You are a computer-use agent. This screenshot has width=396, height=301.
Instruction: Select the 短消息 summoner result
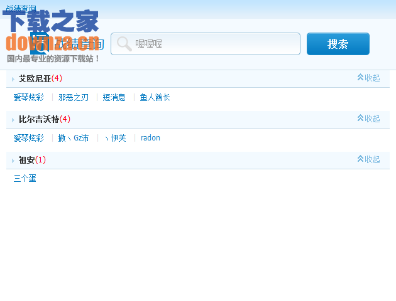tap(114, 97)
